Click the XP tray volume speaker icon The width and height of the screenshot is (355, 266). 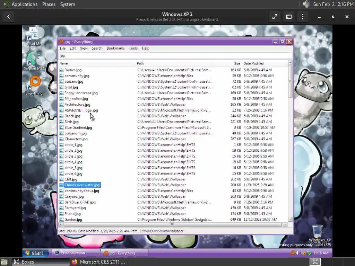tap(298, 252)
